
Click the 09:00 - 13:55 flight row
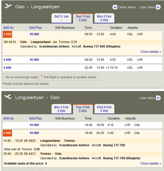[94, 60]
